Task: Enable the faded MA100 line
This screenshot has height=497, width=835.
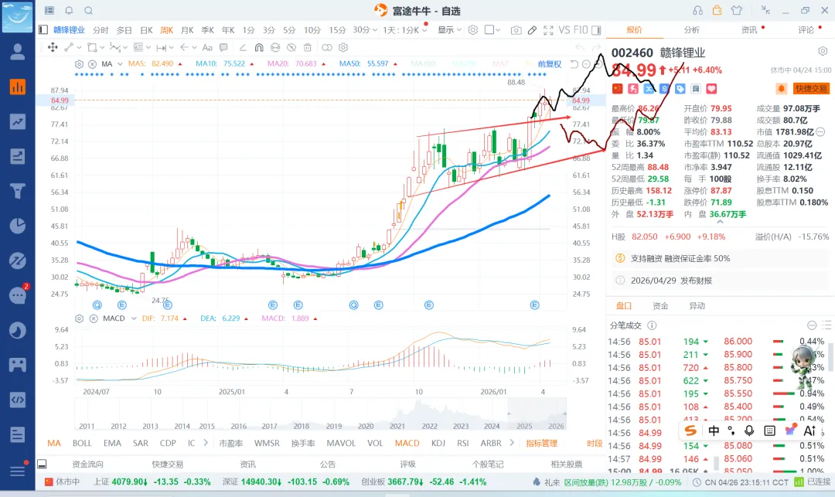Action: point(424,64)
